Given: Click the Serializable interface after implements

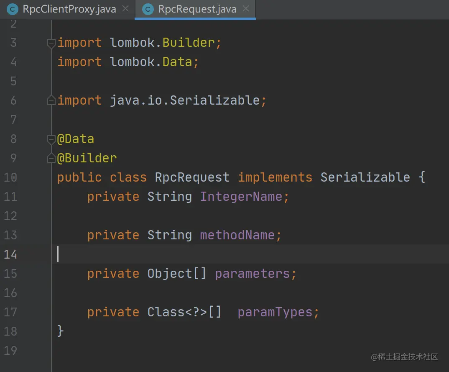Looking at the screenshot, I should tap(365, 177).
